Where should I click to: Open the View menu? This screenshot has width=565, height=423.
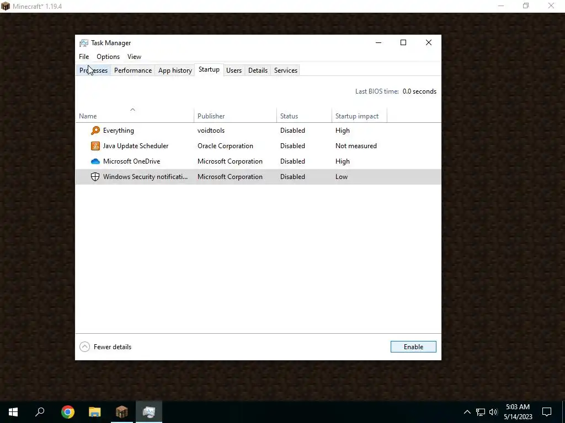tap(134, 57)
